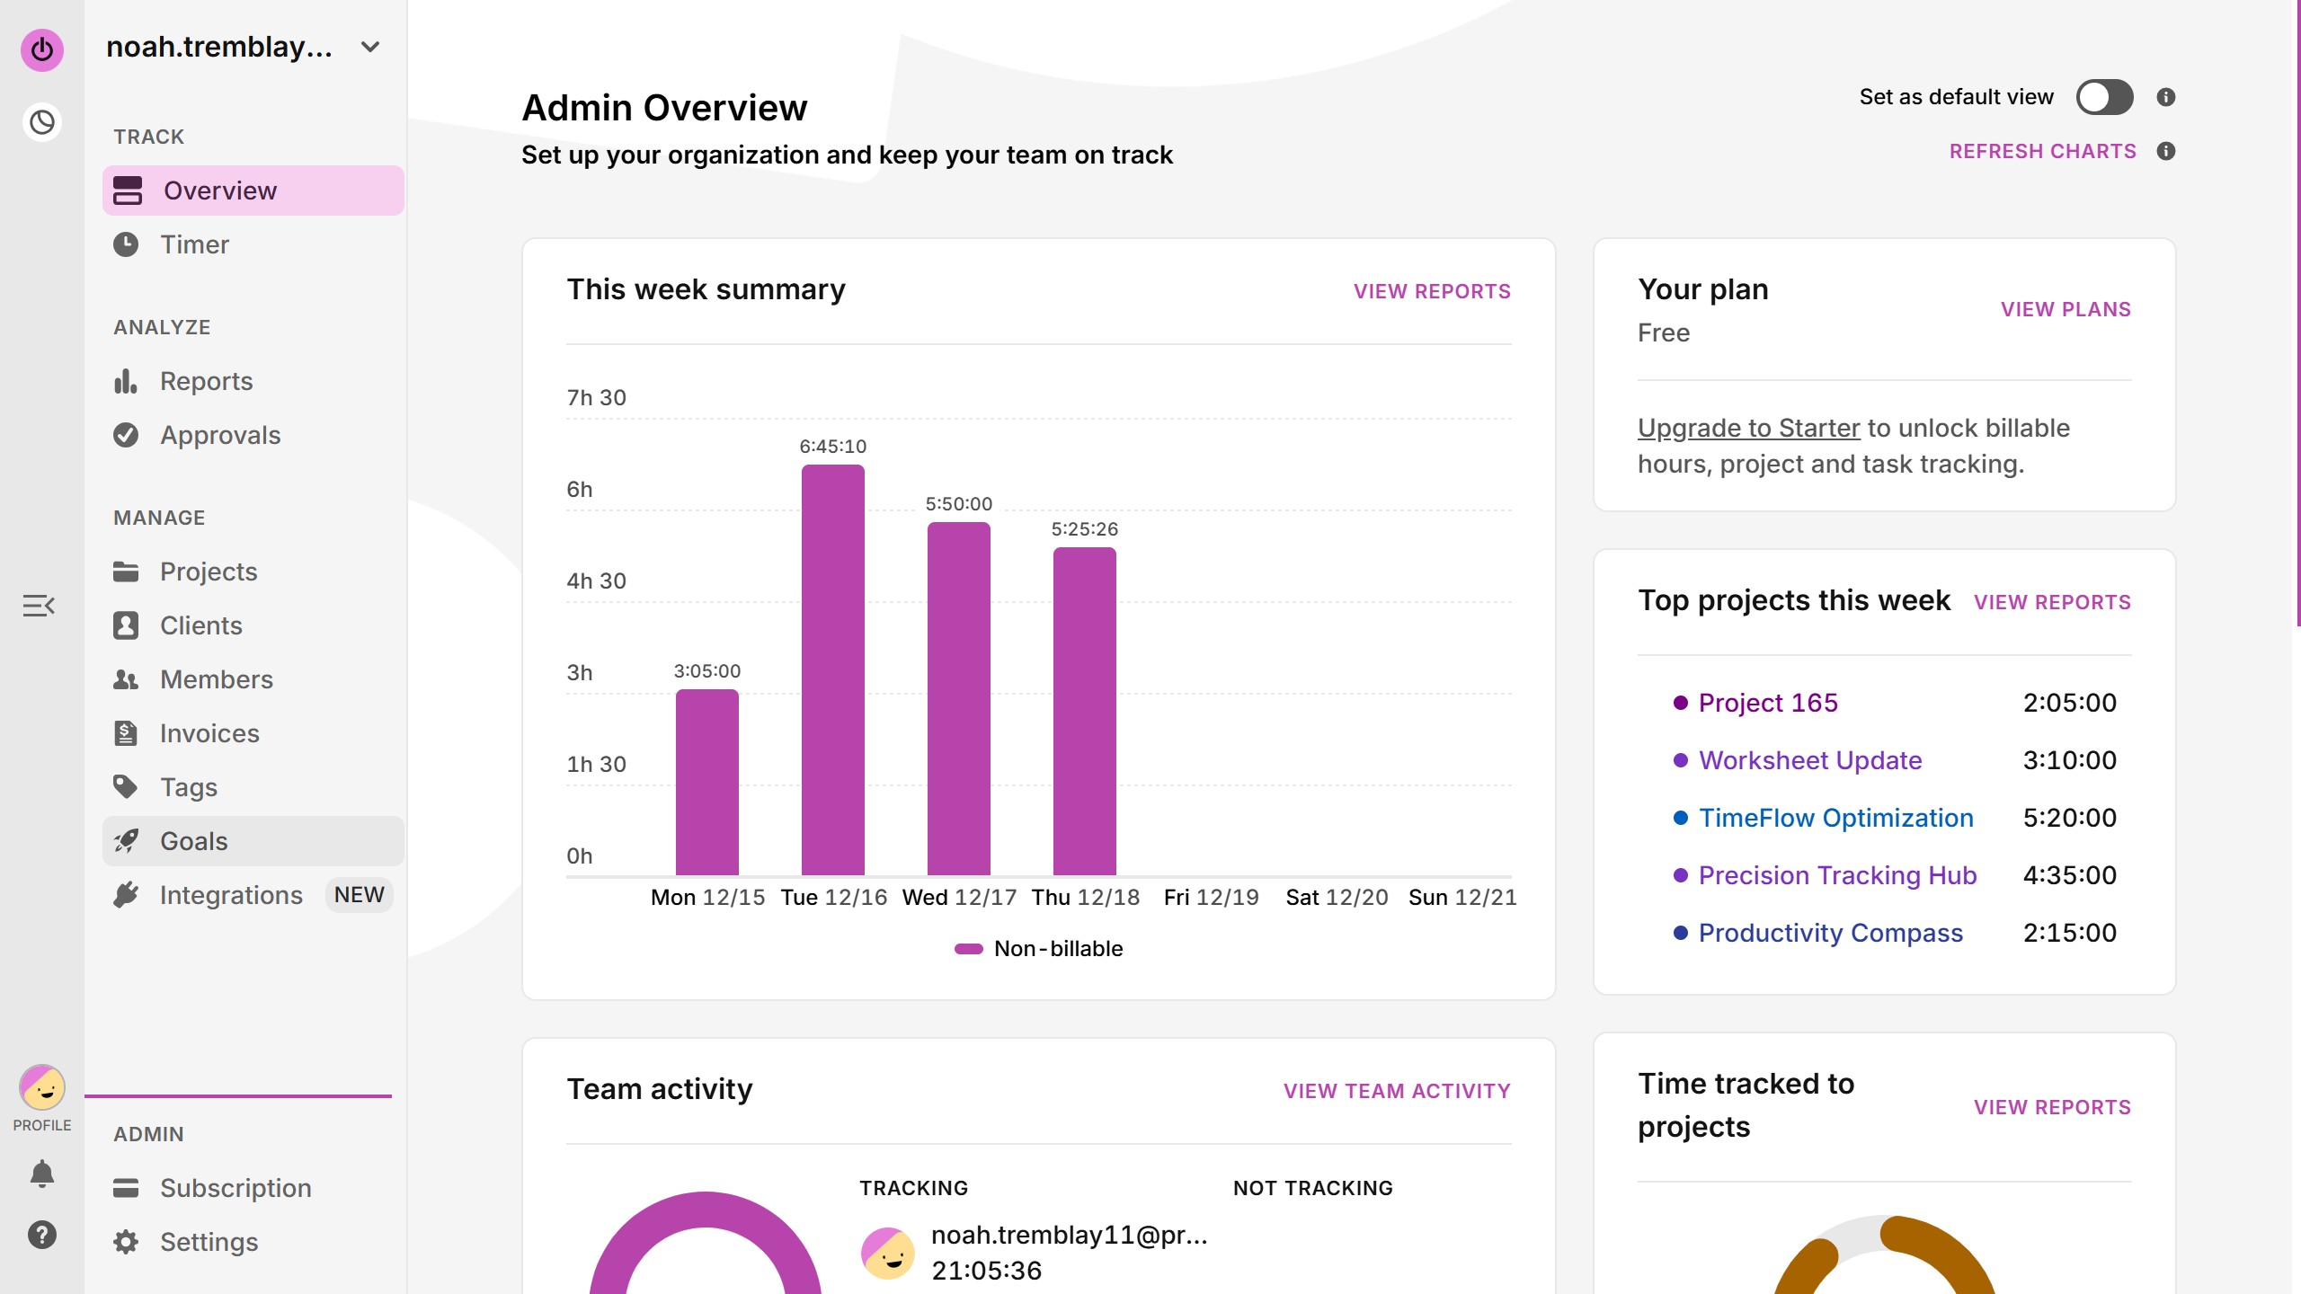Open Reports from the Analyze section

[253, 381]
